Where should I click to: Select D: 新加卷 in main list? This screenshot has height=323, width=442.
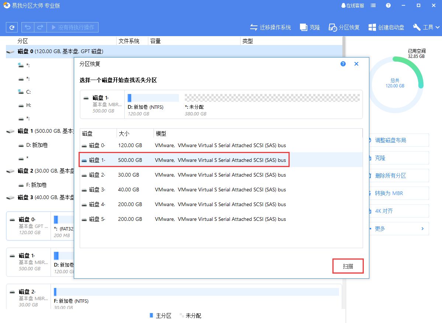37,145
